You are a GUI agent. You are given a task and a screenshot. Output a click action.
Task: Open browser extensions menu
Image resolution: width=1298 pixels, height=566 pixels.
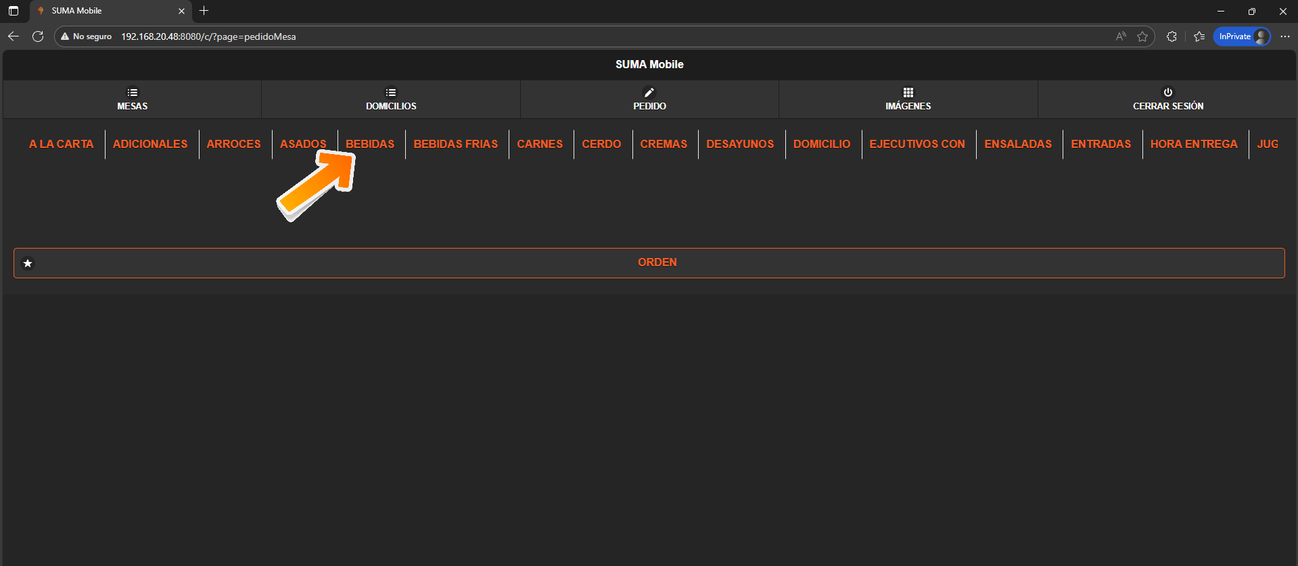tap(1172, 36)
